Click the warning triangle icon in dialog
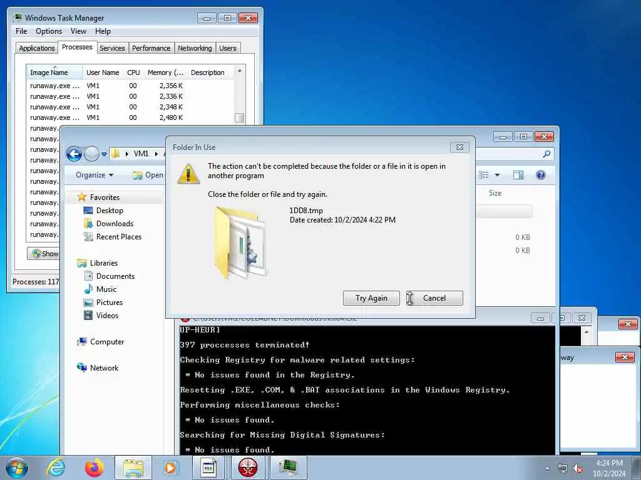This screenshot has width=641, height=480. coord(188,174)
